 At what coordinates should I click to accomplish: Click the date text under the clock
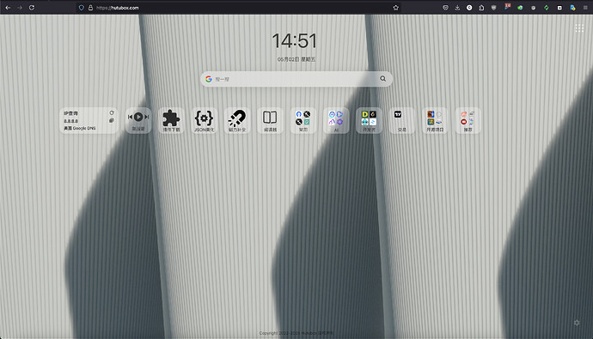[296, 59]
